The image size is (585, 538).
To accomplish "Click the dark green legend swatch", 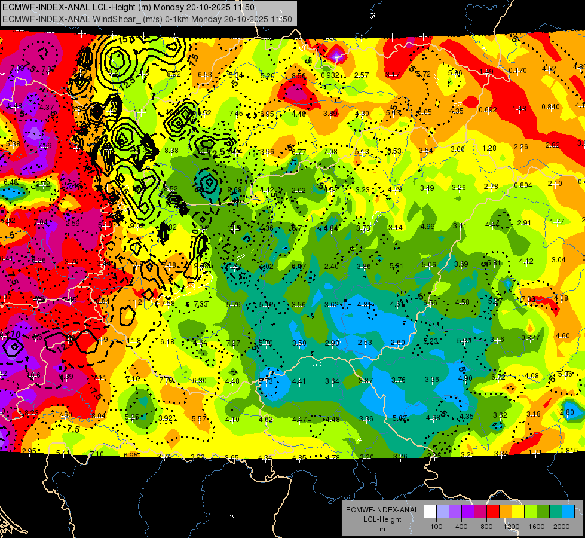I will click(543, 512).
